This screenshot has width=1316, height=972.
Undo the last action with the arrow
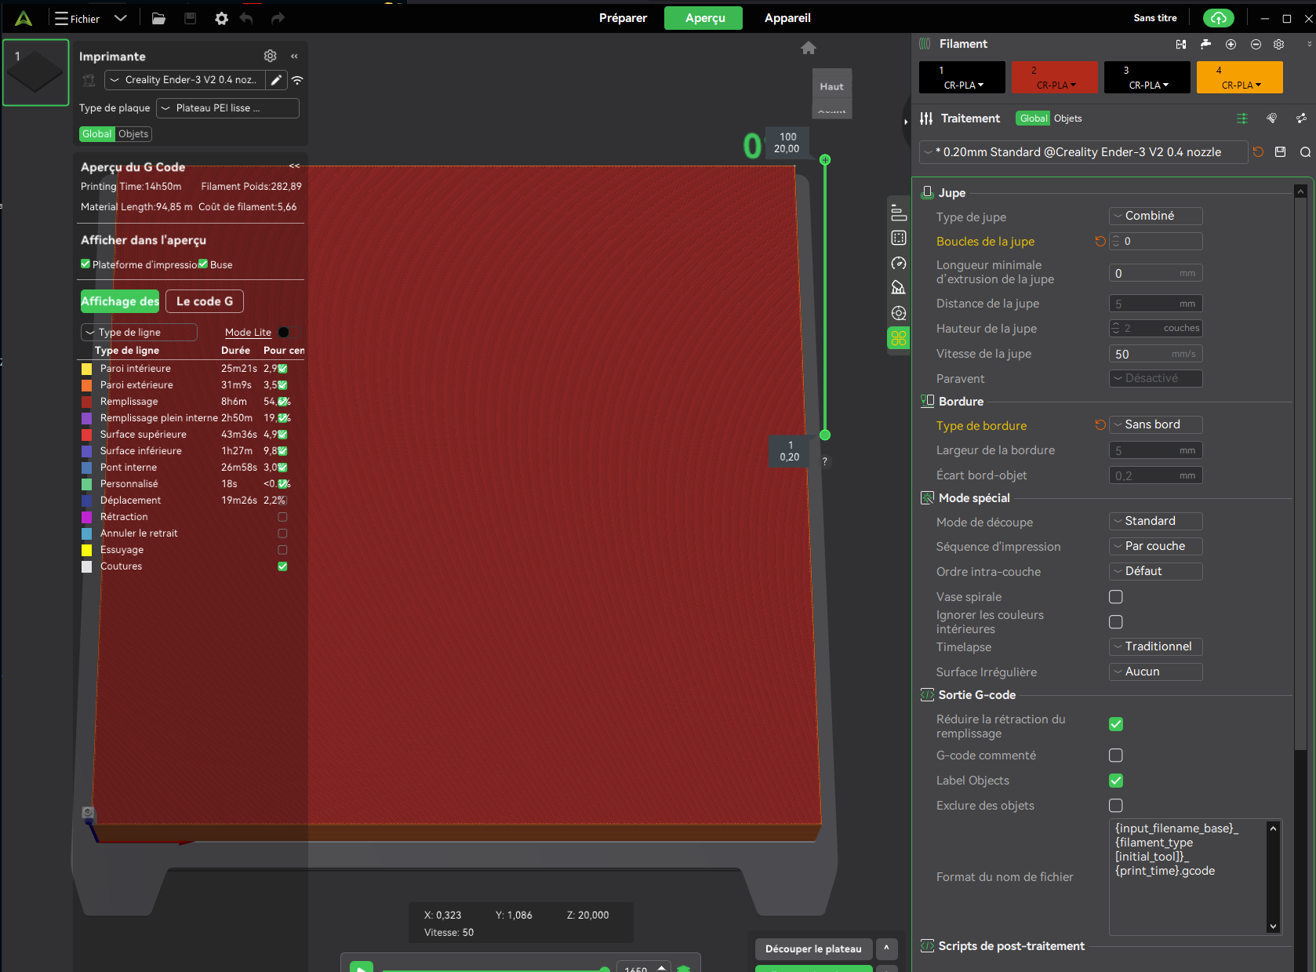pos(246,18)
